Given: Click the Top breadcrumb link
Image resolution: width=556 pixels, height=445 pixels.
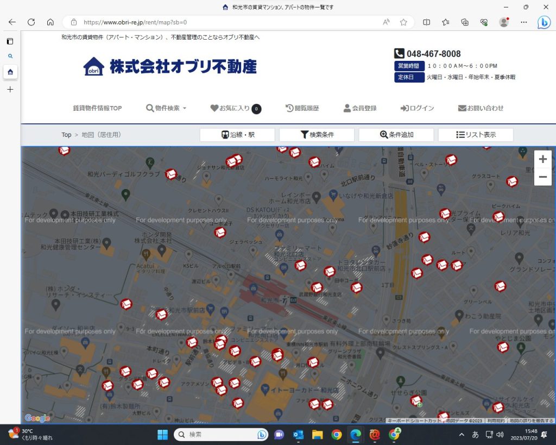Looking at the screenshot, I should tap(66, 135).
